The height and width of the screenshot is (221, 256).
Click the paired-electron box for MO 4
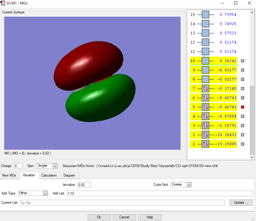206,116
